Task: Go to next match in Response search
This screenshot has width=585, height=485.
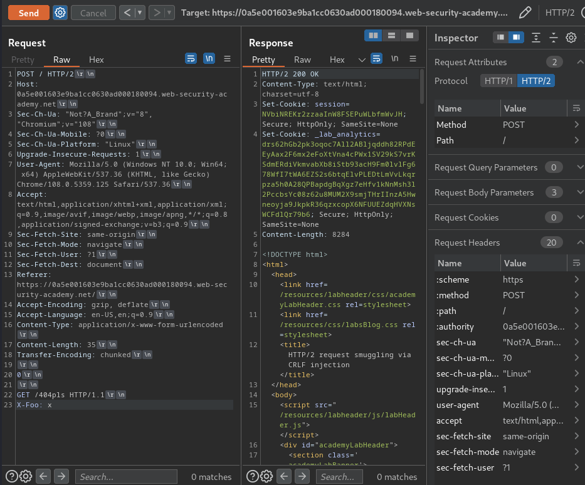Action: [x=302, y=476]
